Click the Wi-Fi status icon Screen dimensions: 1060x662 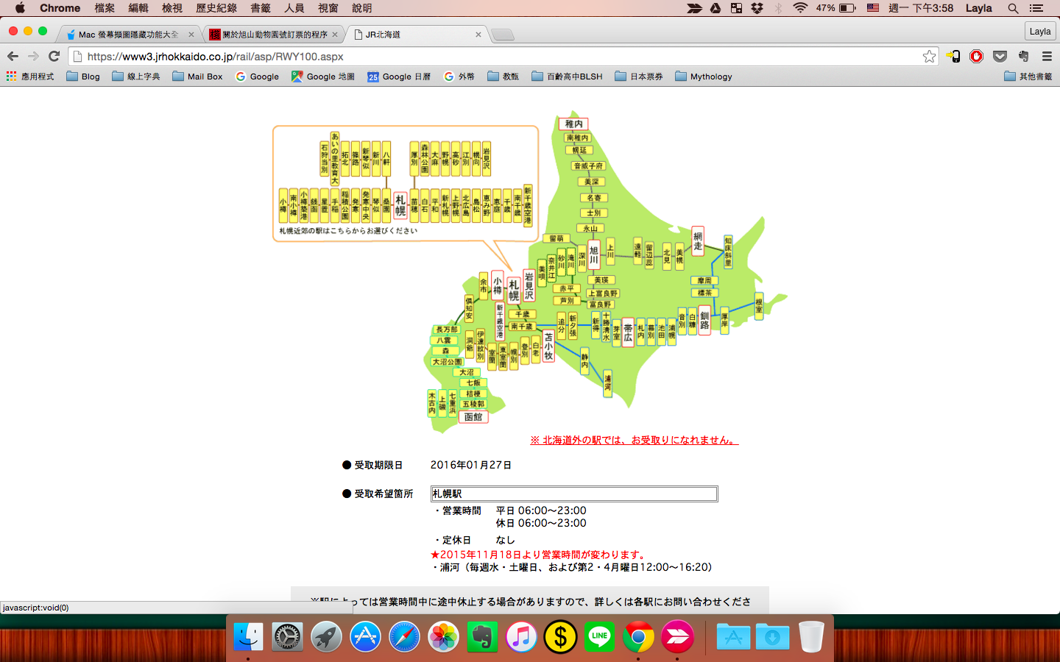coord(800,8)
